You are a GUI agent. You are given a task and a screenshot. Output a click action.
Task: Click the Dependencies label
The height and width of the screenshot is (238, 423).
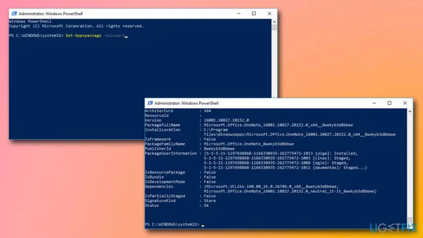pyautogui.click(x=159, y=186)
